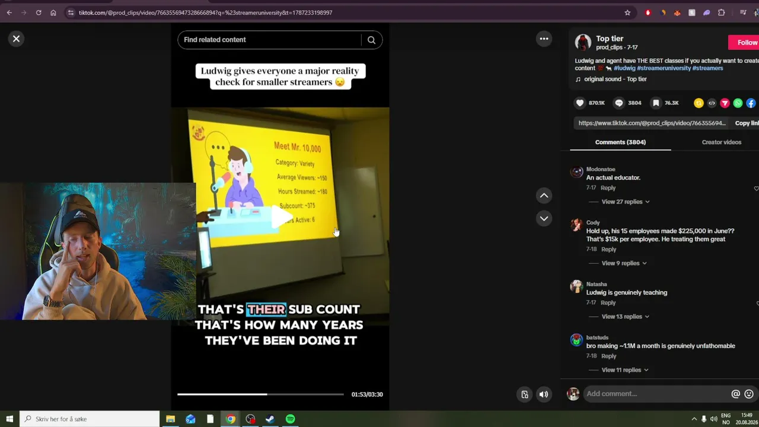View site information icon in address bar

click(x=71, y=12)
